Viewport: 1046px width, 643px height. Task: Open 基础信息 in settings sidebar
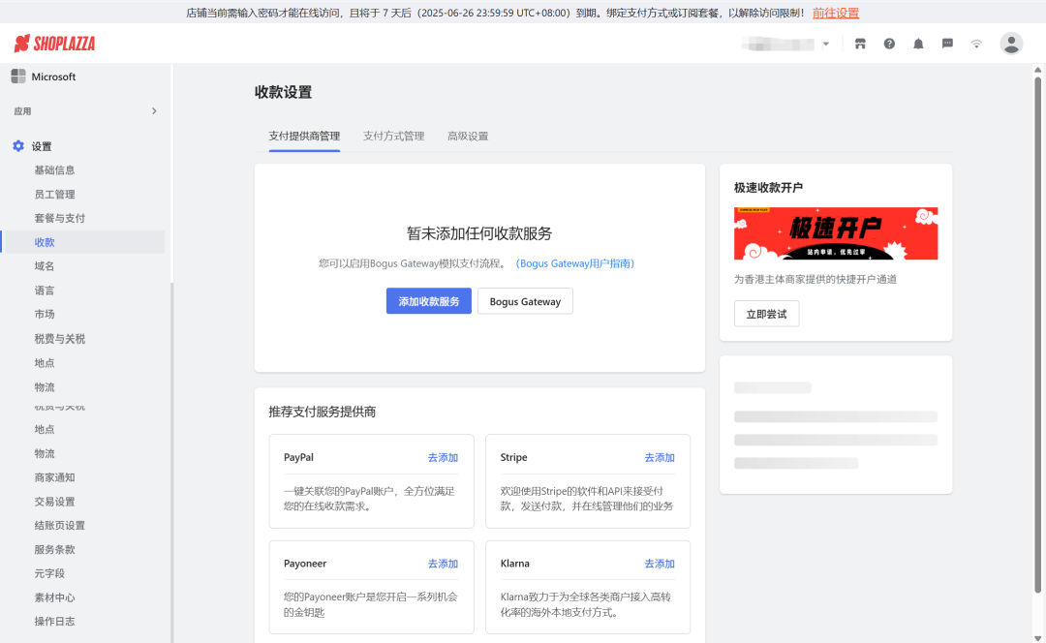pyautogui.click(x=54, y=170)
